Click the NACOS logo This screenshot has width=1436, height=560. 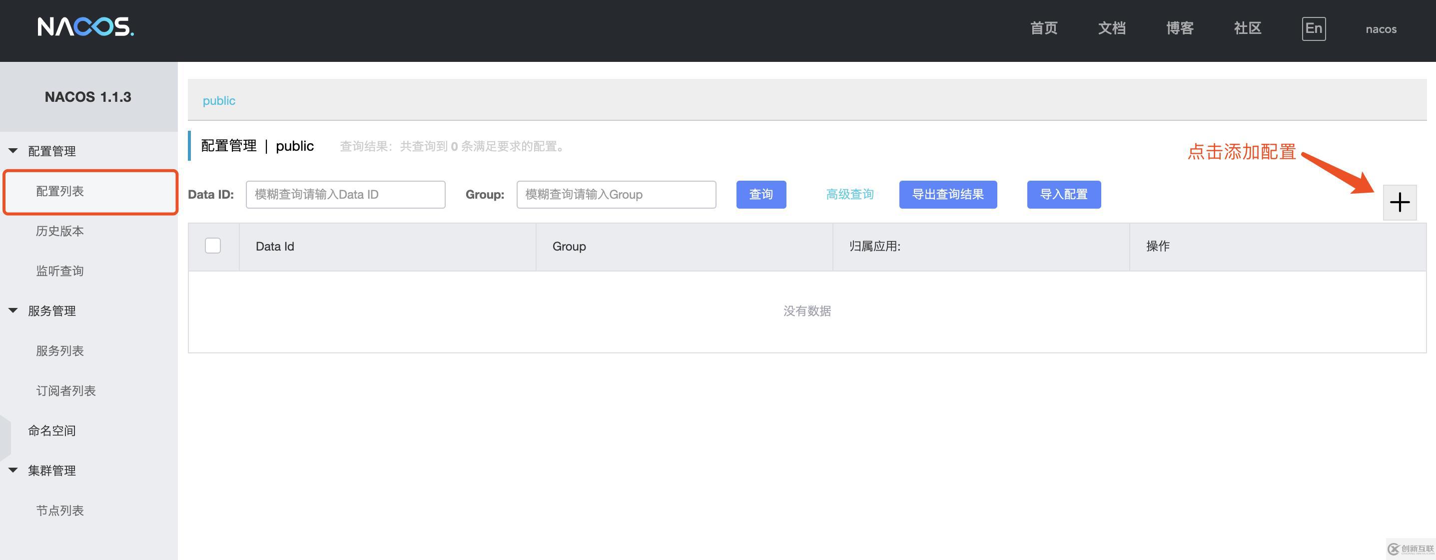[86, 27]
